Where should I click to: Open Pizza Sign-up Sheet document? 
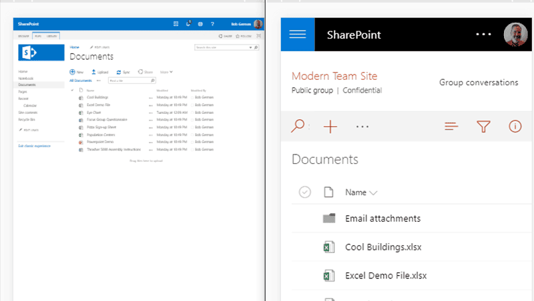pyautogui.click(x=101, y=127)
